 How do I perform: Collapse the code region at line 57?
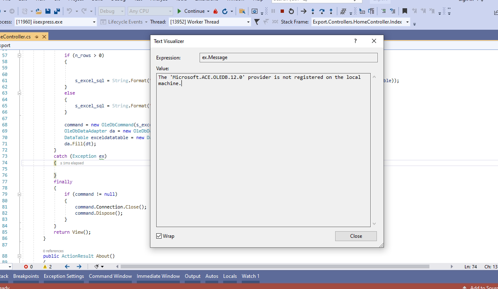coord(19,55)
